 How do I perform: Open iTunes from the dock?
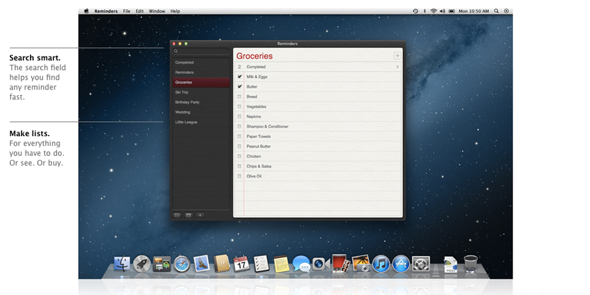coord(381,264)
